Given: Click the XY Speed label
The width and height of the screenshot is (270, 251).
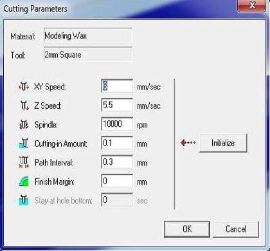Looking at the screenshot, I should click(50, 87).
